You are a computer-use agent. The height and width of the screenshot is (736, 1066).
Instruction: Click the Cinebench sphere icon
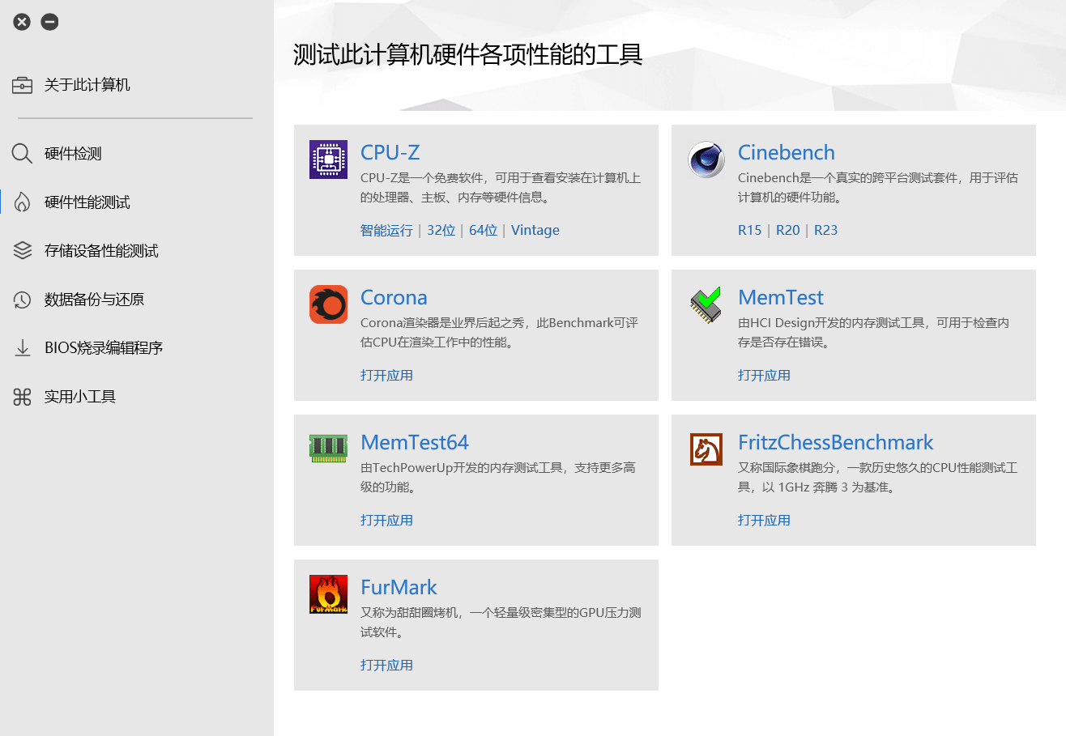[x=706, y=160]
